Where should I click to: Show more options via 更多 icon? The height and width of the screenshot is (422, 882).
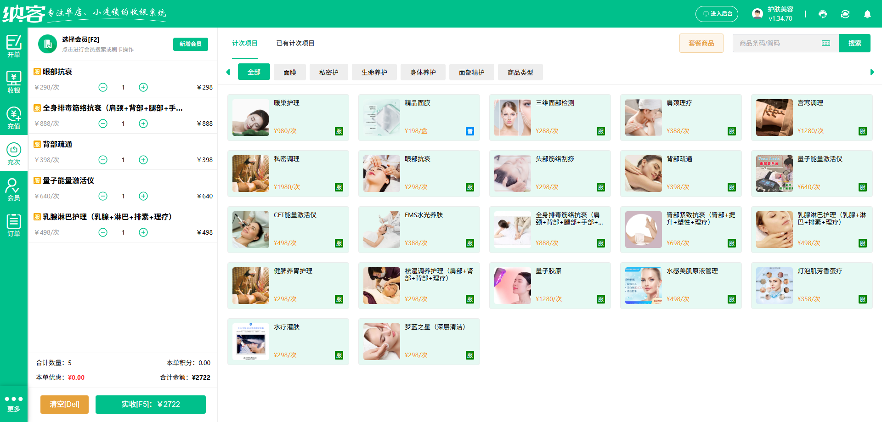click(14, 404)
